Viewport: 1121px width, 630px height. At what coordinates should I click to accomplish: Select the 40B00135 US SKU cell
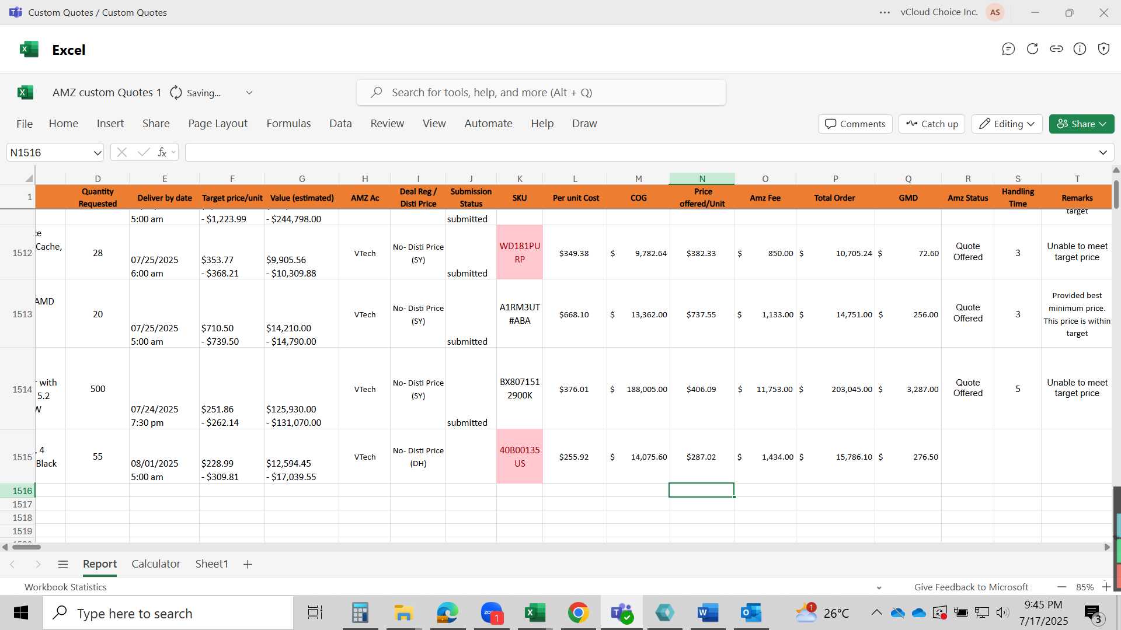coord(520,457)
